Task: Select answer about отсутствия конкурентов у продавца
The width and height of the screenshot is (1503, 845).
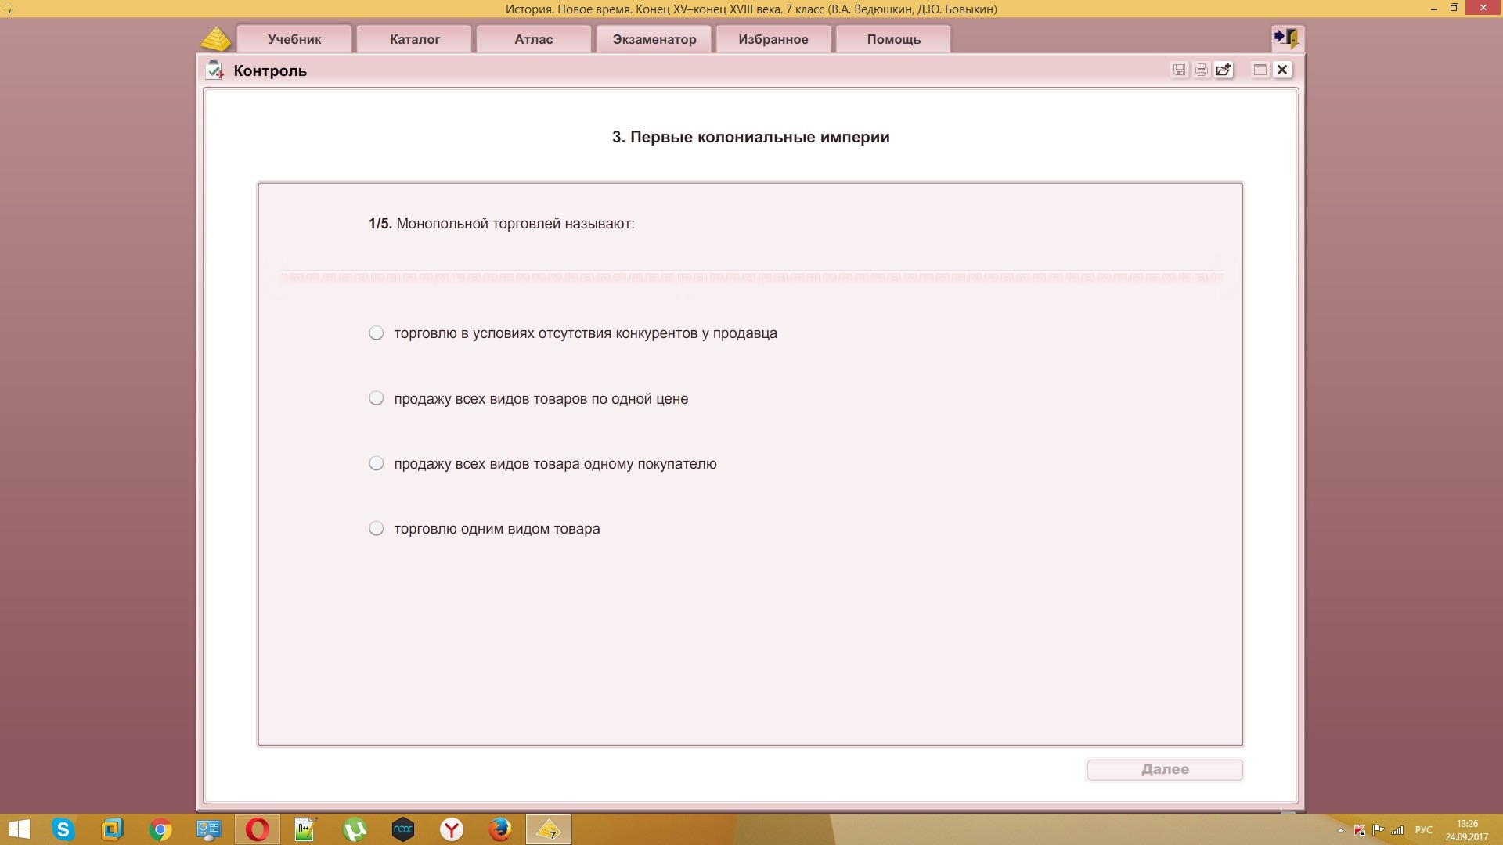Action: (x=377, y=333)
